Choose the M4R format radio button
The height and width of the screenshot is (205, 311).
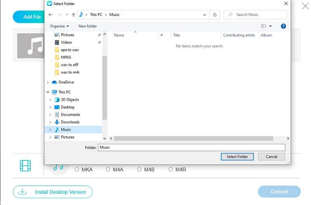(171, 169)
